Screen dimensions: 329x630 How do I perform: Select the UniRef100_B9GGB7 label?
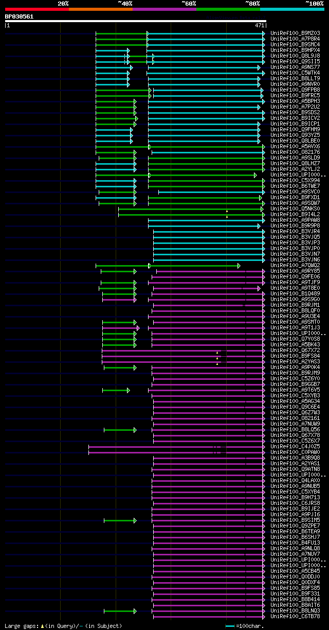click(x=295, y=384)
